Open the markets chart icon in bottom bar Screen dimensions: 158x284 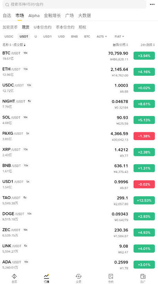point(46,276)
